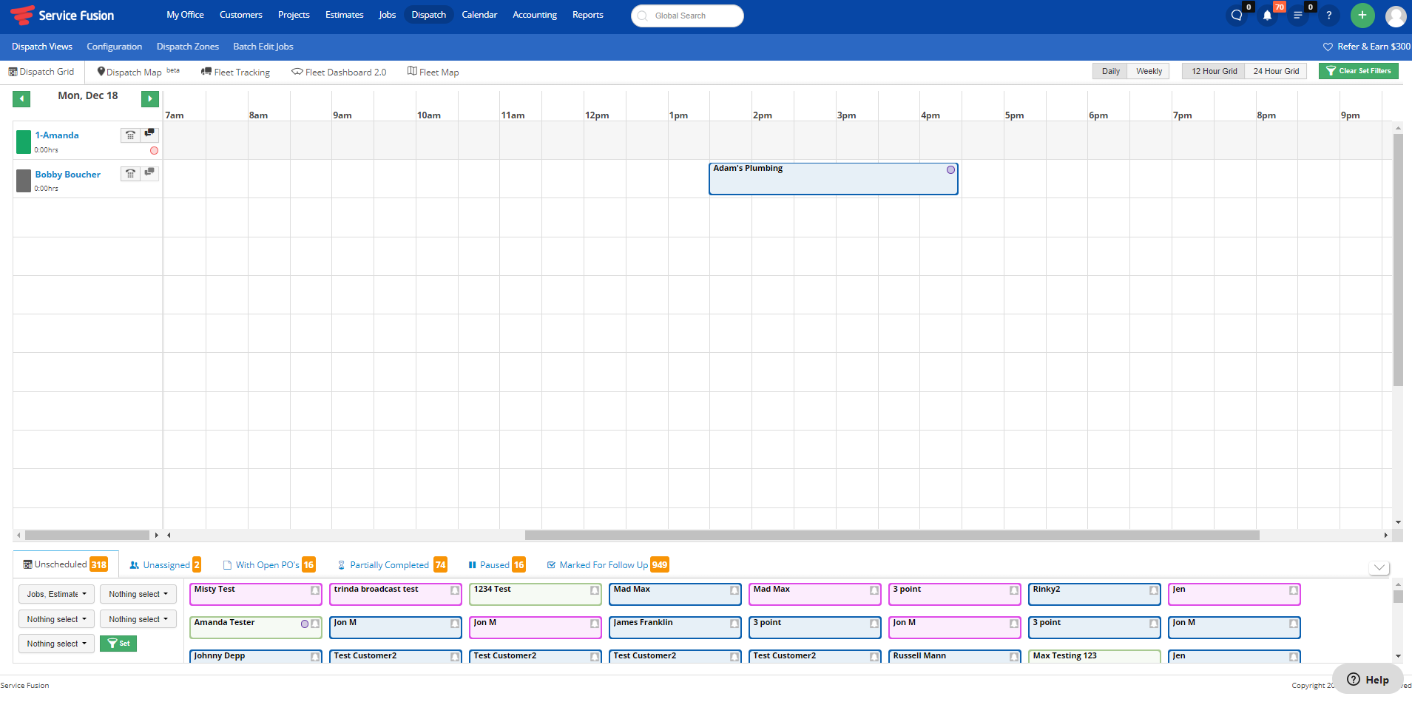This screenshot has height=702, width=1412.
Task: Open Nothing select dropdown right of Jobs, Estimate
Action: [x=138, y=594]
